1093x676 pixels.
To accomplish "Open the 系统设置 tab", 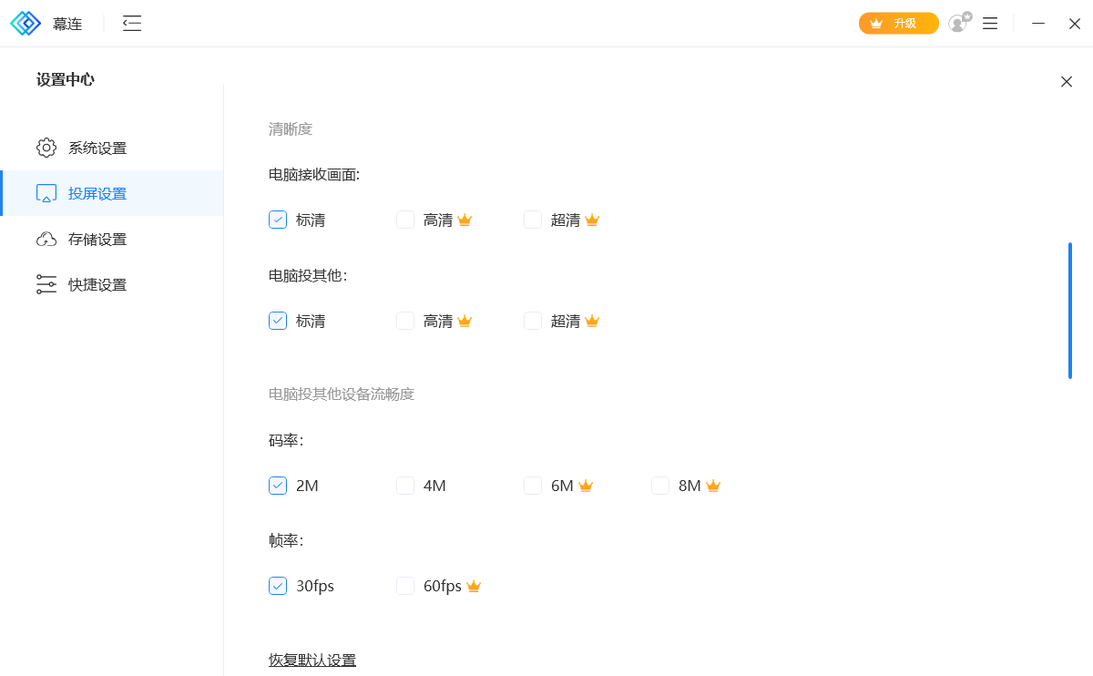I will pyautogui.click(x=111, y=148).
